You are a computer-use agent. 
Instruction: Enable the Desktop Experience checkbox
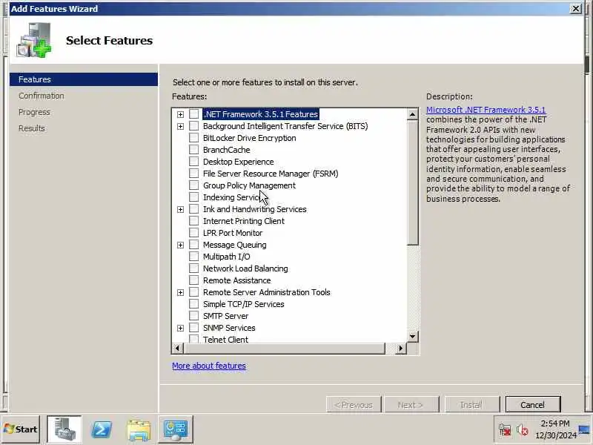pos(193,162)
